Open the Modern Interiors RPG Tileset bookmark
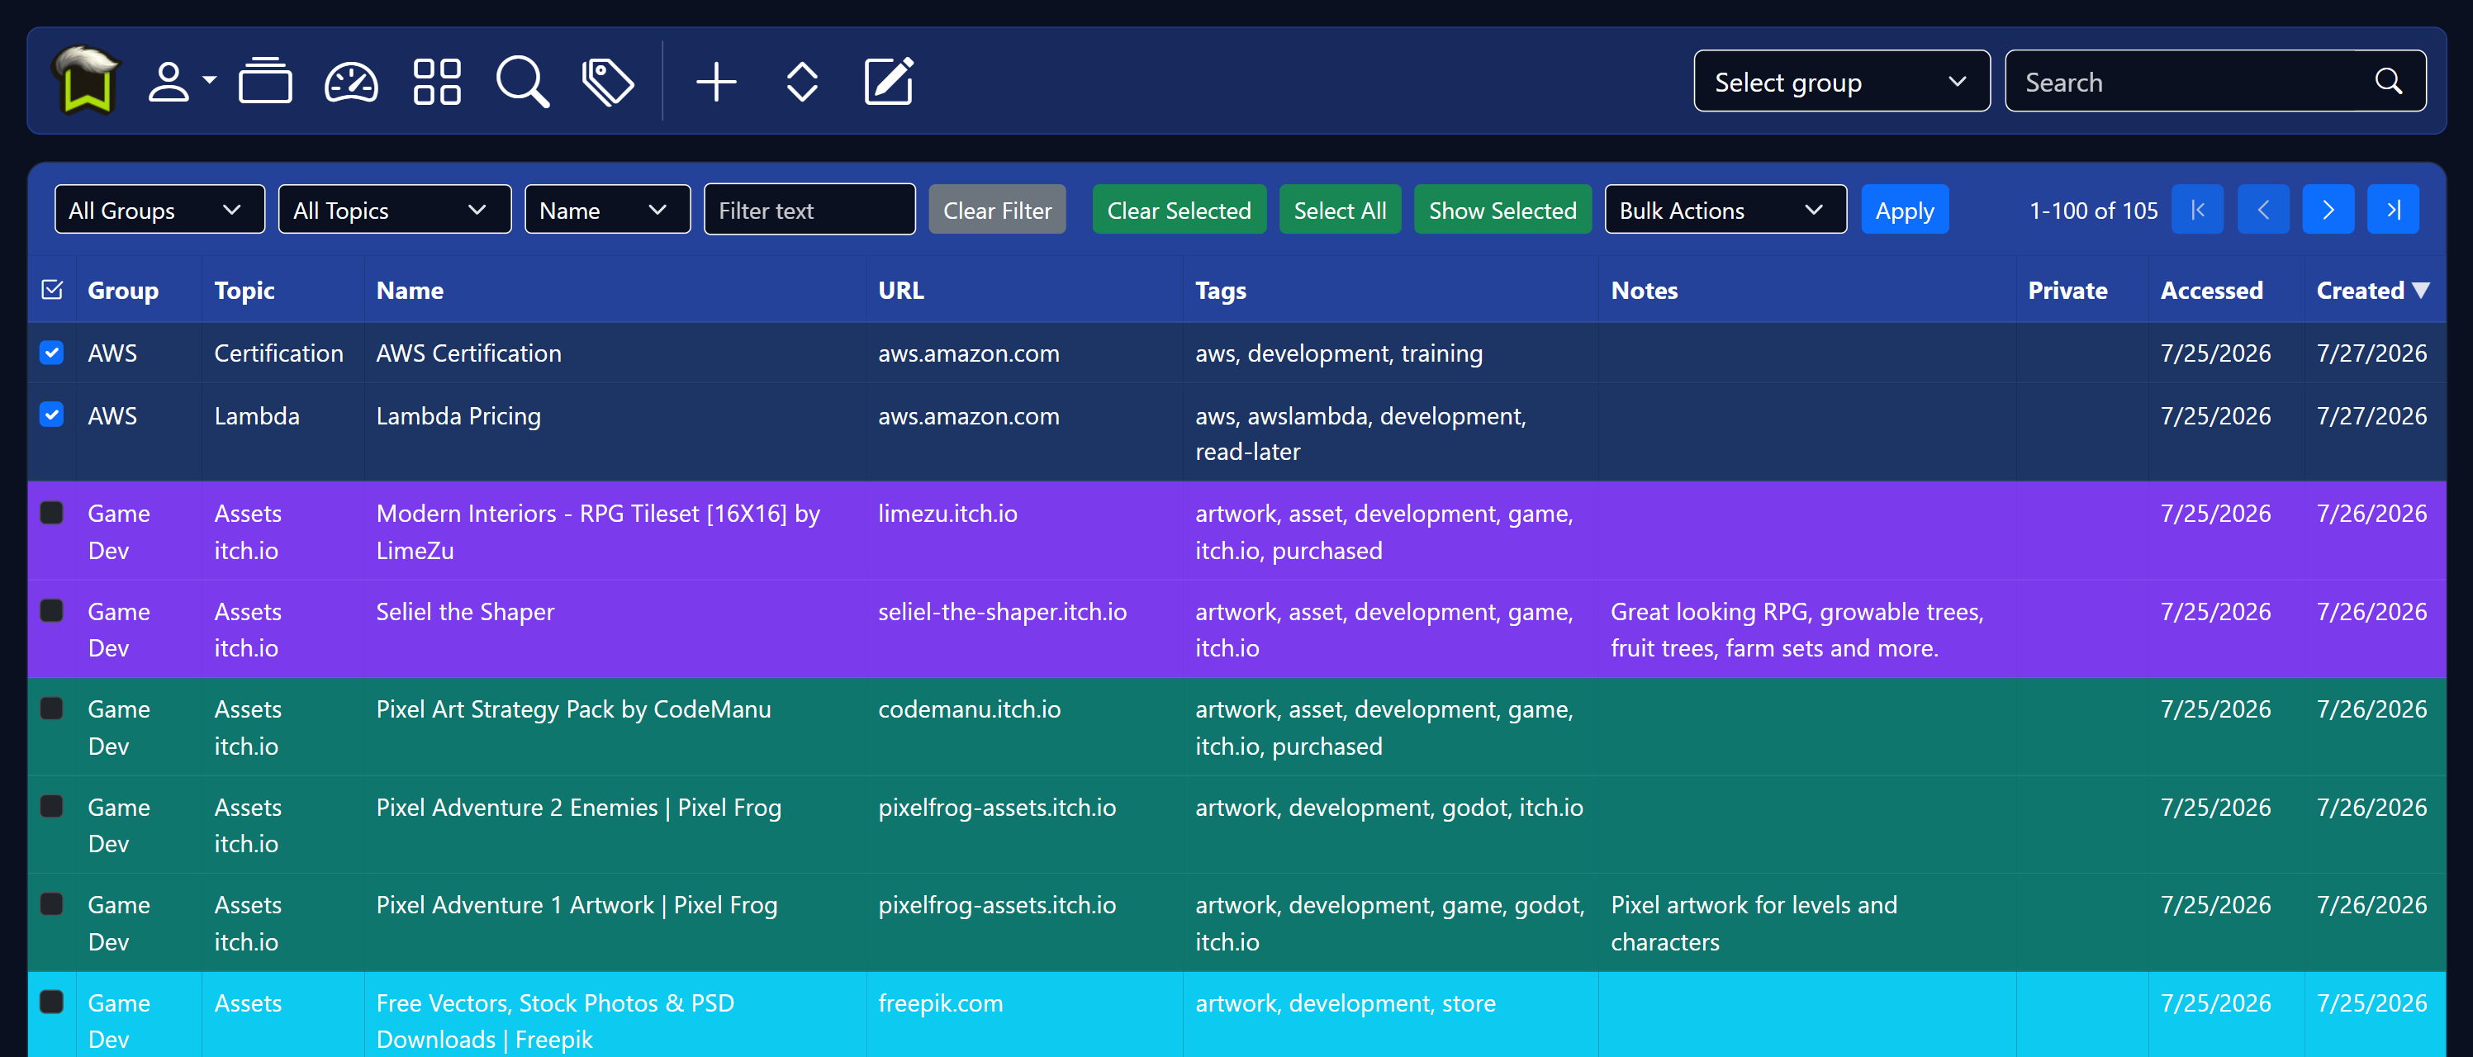This screenshot has width=2473, height=1057. coord(598,531)
